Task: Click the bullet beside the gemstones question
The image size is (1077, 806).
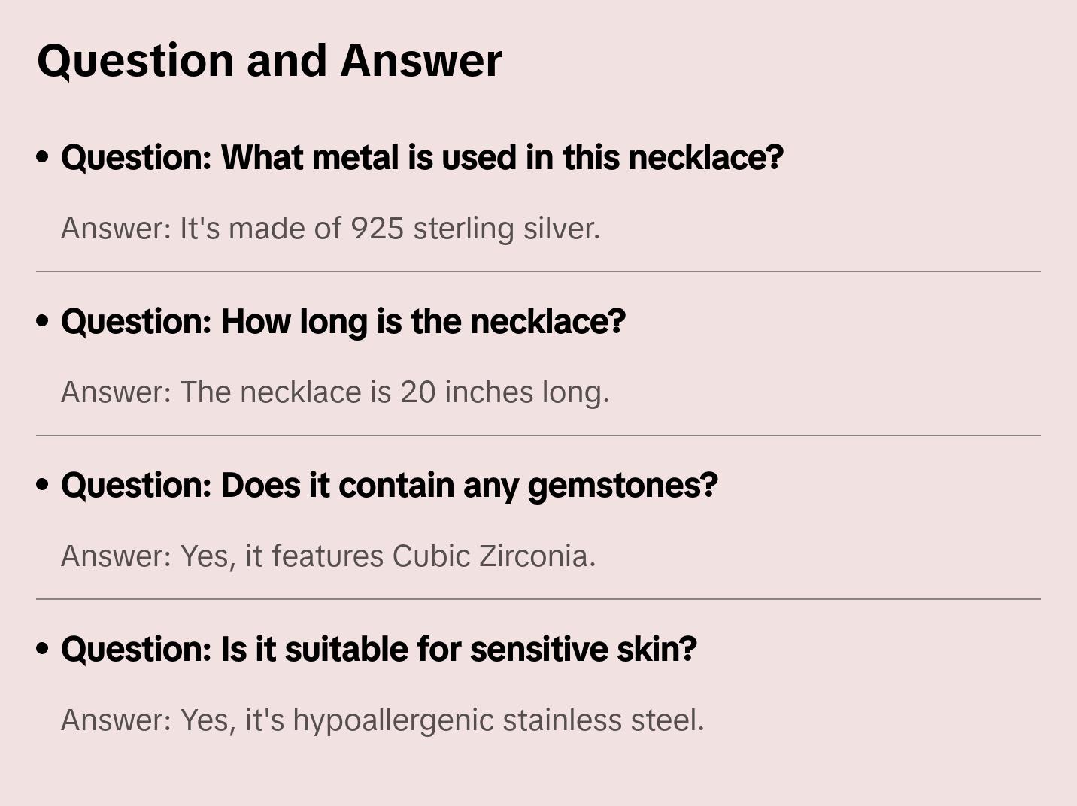Action: click(43, 486)
